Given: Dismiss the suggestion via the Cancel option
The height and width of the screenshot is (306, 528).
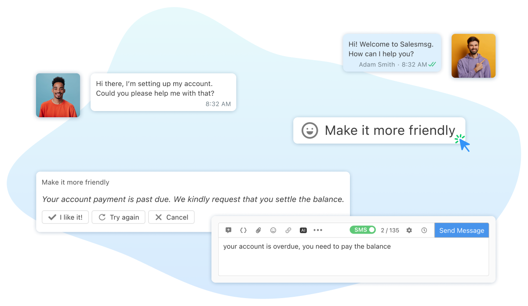Looking at the screenshot, I should pyautogui.click(x=171, y=217).
